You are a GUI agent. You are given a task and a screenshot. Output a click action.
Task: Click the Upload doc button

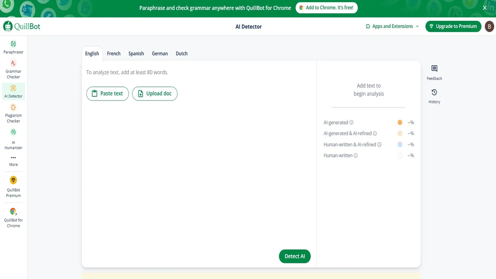pyautogui.click(x=155, y=93)
